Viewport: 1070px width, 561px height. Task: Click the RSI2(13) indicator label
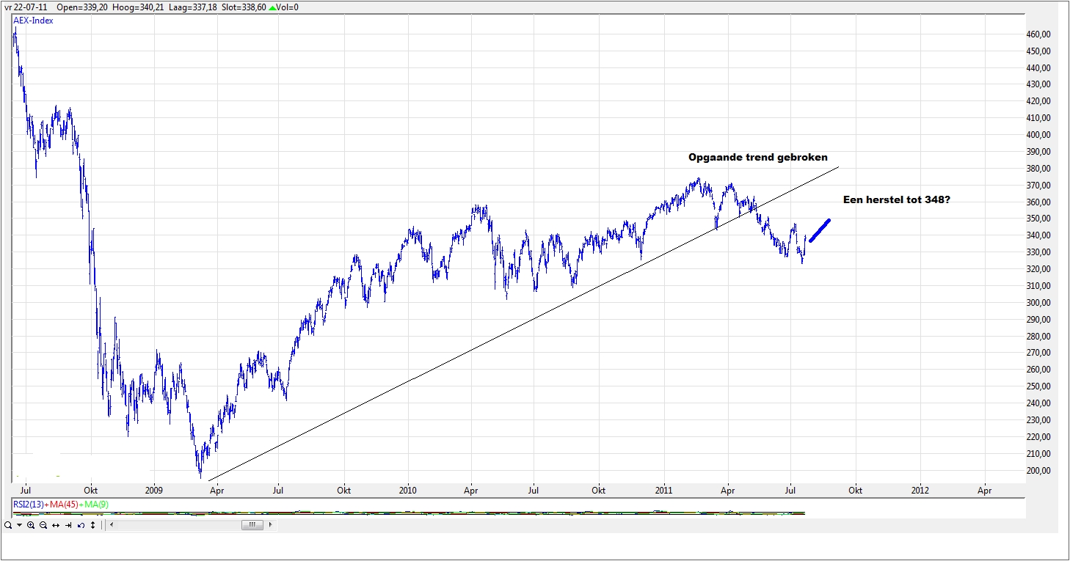29,504
